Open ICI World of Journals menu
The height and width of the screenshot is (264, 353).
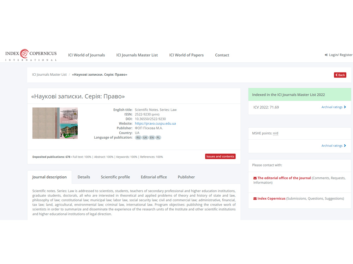click(x=86, y=55)
